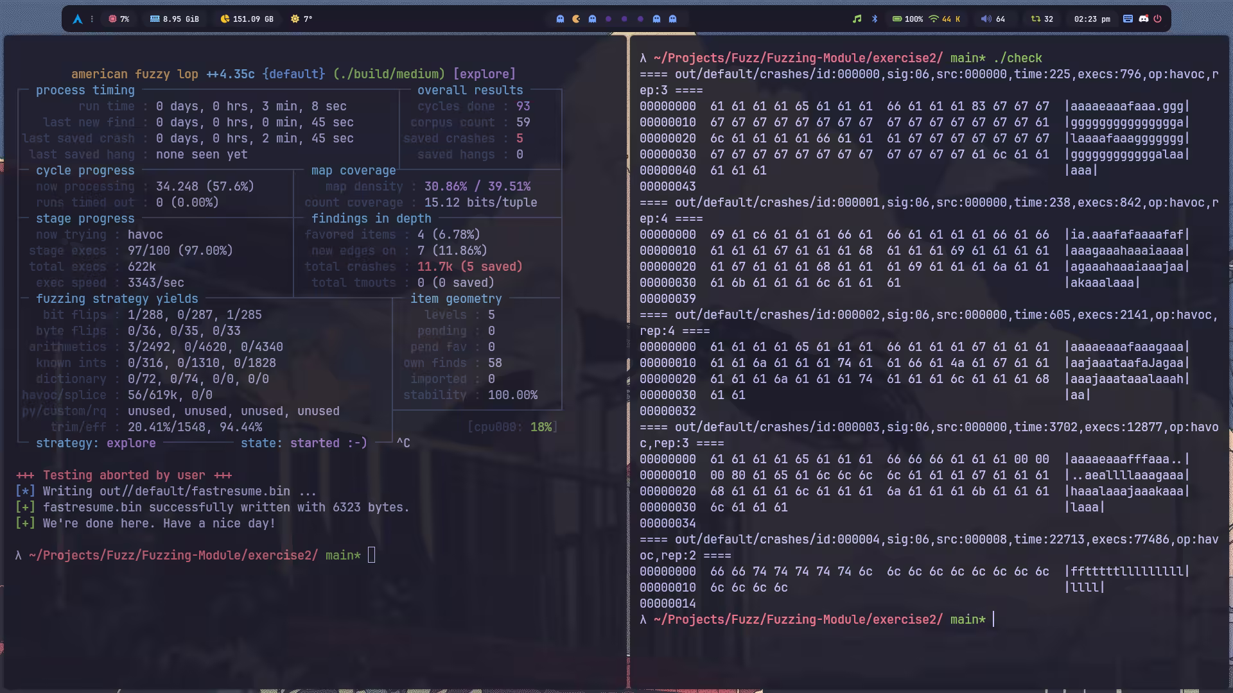Click the 02:23 pm clock
The width and height of the screenshot is (1233, 693).
pyautogui.click(x=1092, y=19)
